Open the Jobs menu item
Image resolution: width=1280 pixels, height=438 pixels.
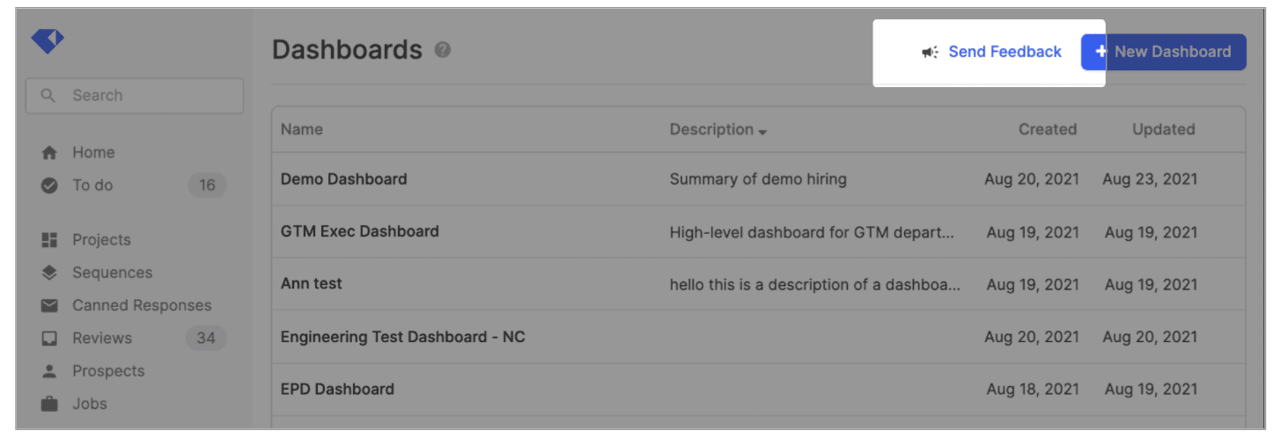pos(90,405)
